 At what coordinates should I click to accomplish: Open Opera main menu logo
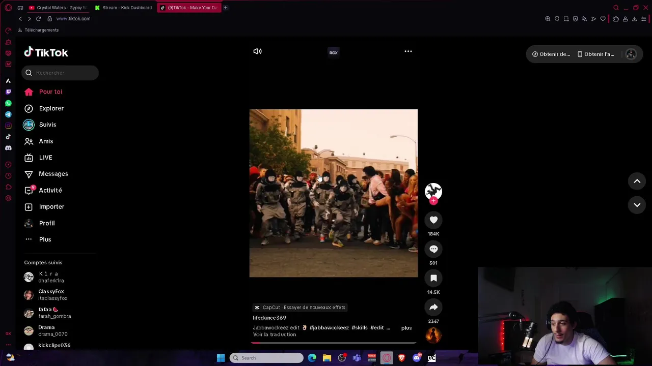point(8,8)
